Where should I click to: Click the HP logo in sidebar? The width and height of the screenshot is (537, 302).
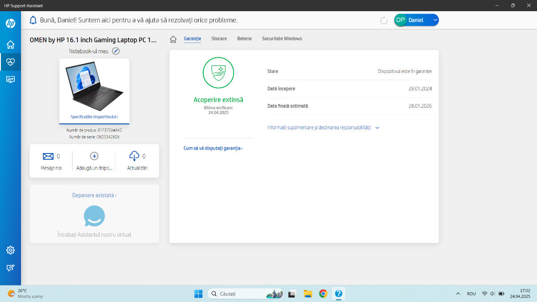point(10,23)
